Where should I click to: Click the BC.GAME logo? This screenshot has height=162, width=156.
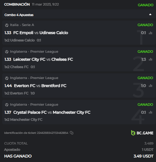(142, 133)
